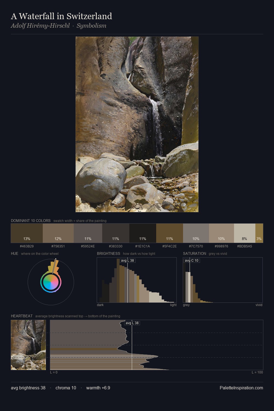
Task: Click hex code #1E1C1A text
Action: pyautogui.click(x=143, y=246)
